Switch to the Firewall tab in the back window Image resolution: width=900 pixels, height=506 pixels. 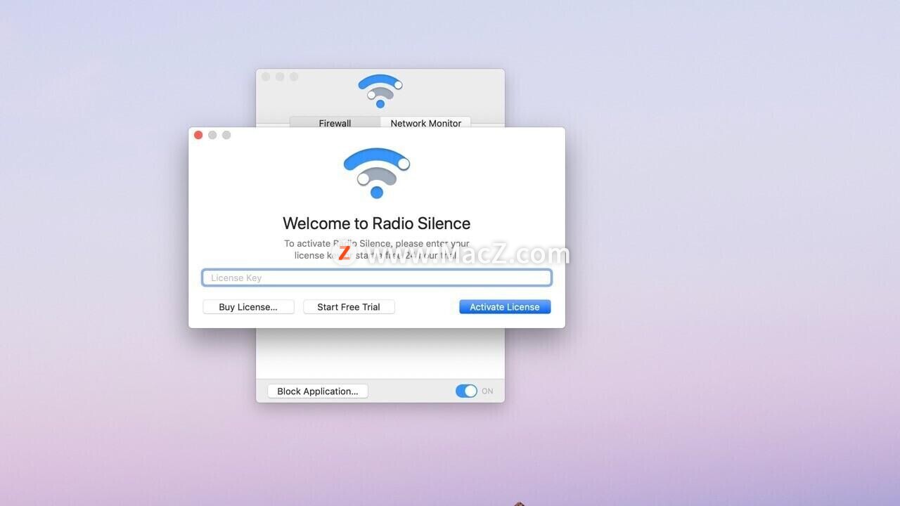click(x=335, y=123)
